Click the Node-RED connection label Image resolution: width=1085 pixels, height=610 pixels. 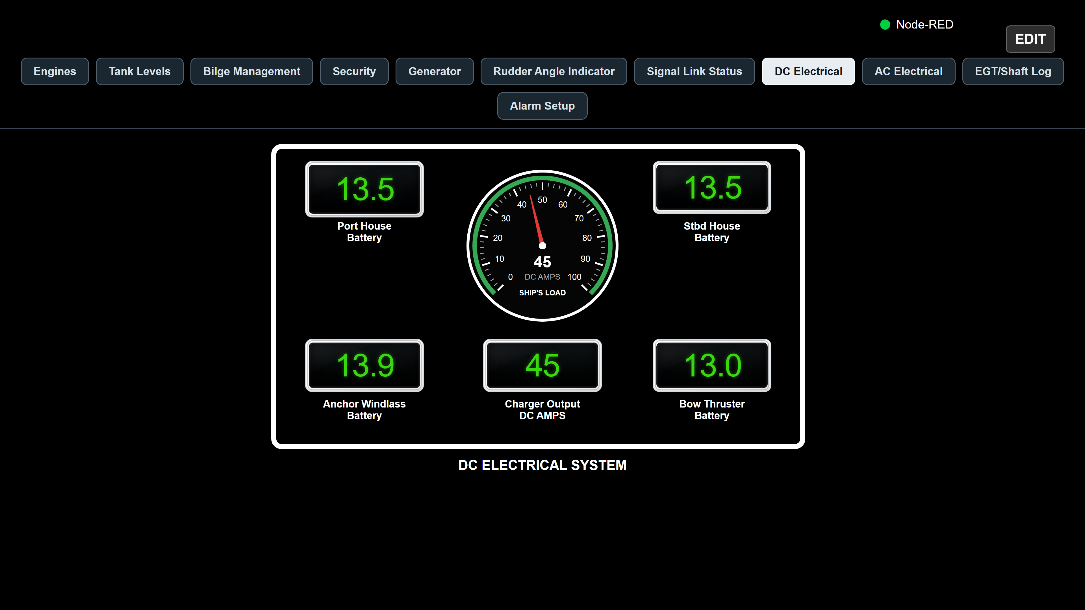click(x=925, y=25)
